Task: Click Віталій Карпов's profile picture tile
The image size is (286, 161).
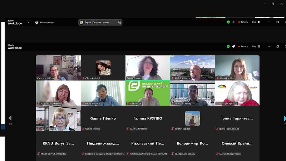Action: pos(192,118)
